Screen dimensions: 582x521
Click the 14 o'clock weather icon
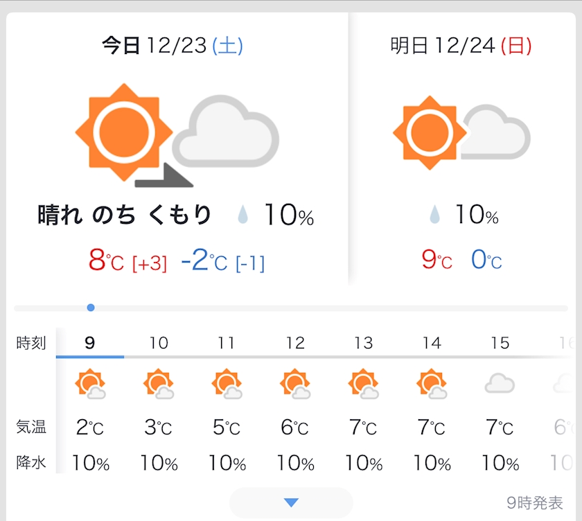pos(432,385)
